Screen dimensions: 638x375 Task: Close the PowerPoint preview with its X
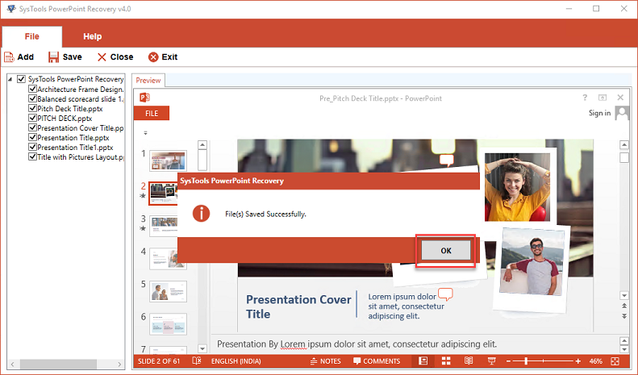click(620, 98)
